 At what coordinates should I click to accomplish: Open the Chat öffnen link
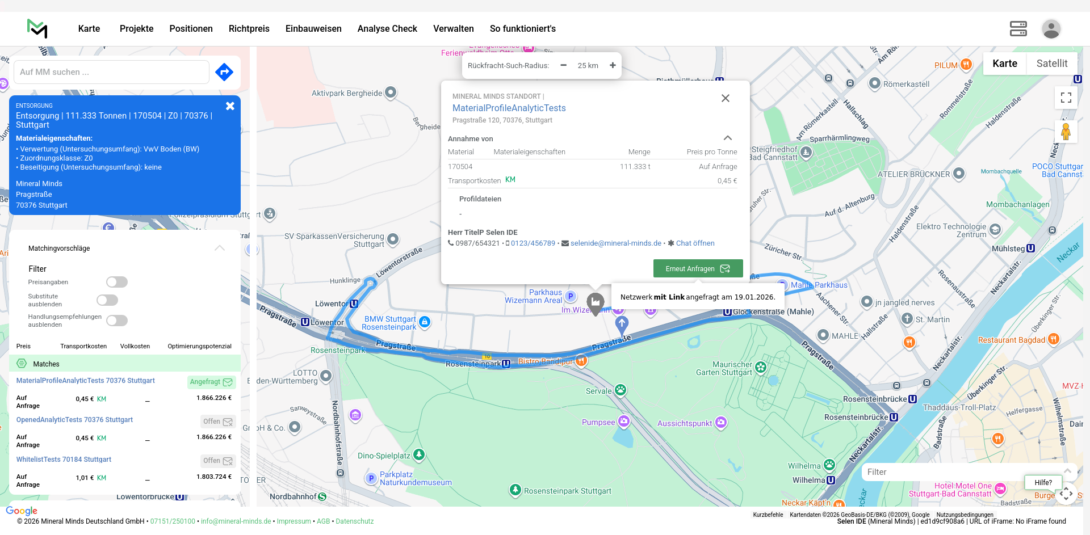695,243
